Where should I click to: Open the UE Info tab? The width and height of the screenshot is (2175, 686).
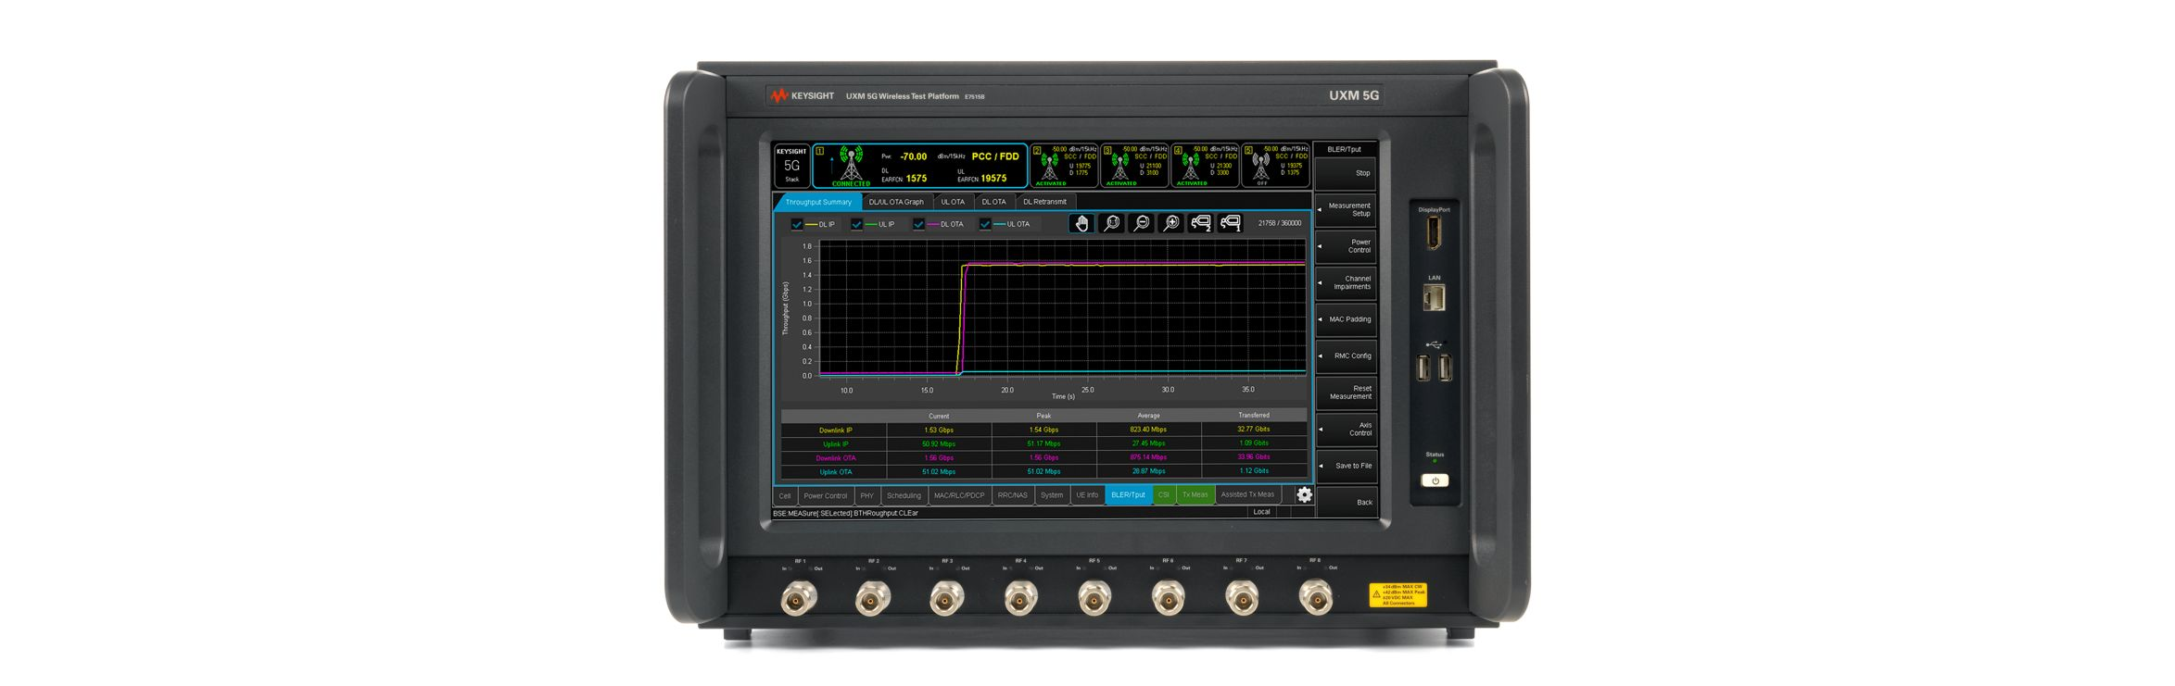(x=1087, y=495)
